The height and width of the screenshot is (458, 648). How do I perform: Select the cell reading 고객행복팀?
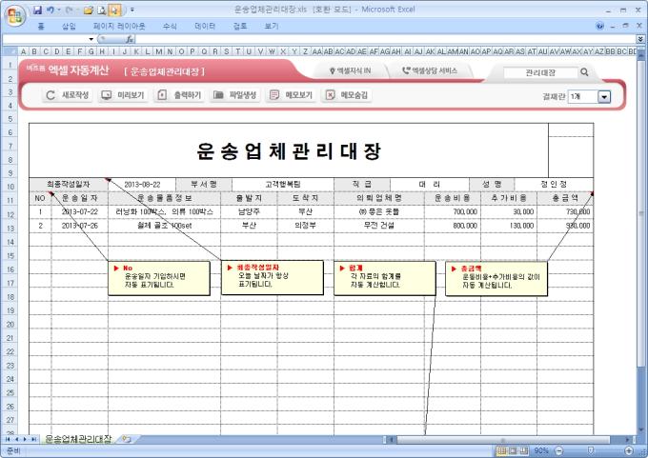tap(283, 185)
